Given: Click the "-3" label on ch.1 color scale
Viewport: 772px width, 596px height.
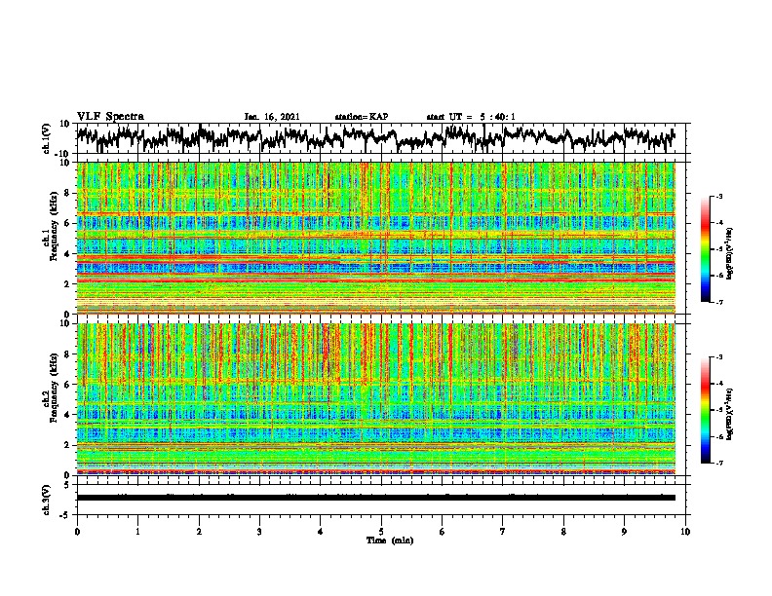Looking at the screenshot, I should (x=718, y=196).
